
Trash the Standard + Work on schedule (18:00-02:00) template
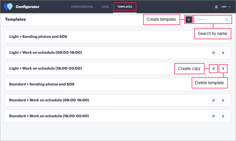[223, 116]
